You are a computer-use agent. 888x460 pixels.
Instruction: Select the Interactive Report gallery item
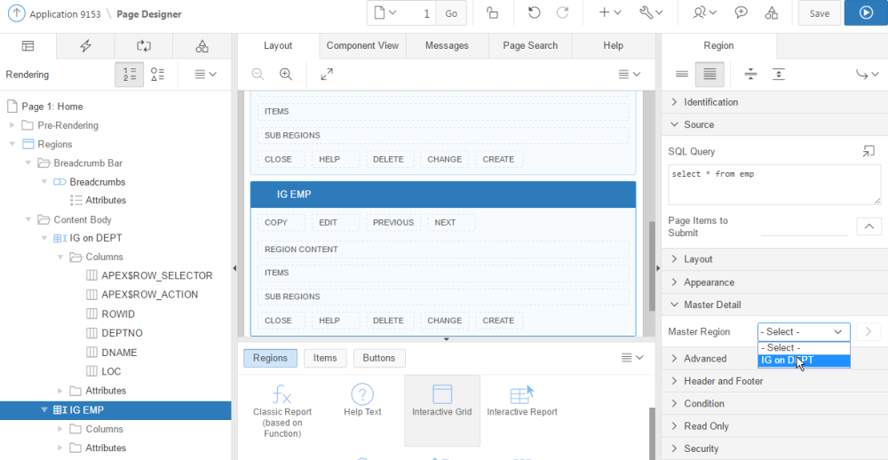pyautogui.click(x=522, y=401)
